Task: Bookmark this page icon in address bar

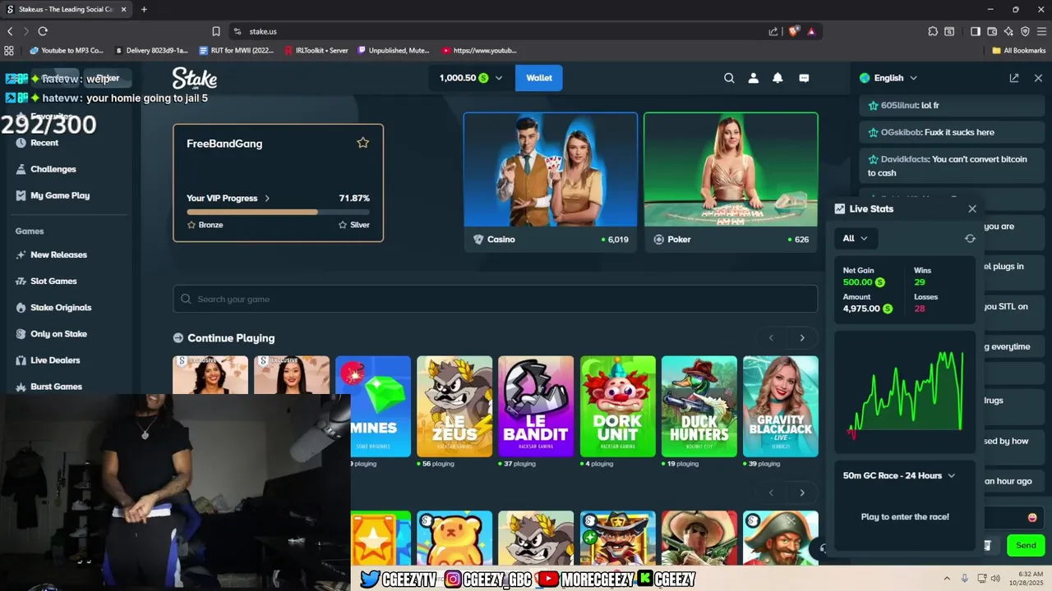Action: coord(216,31)
